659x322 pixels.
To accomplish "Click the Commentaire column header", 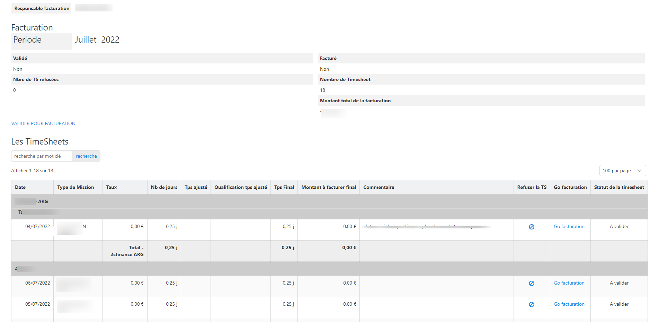I will pyautogui.click(x=379, y=187).
